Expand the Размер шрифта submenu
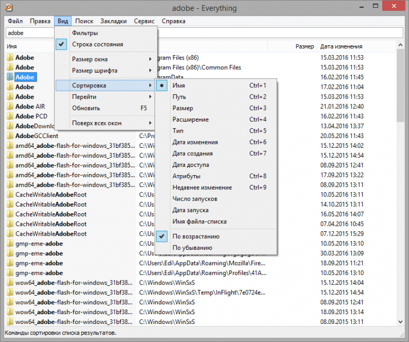Screen dimensions: 409x342 click(104, 70)
